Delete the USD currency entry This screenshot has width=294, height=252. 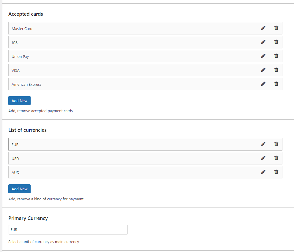click(276, 158)
